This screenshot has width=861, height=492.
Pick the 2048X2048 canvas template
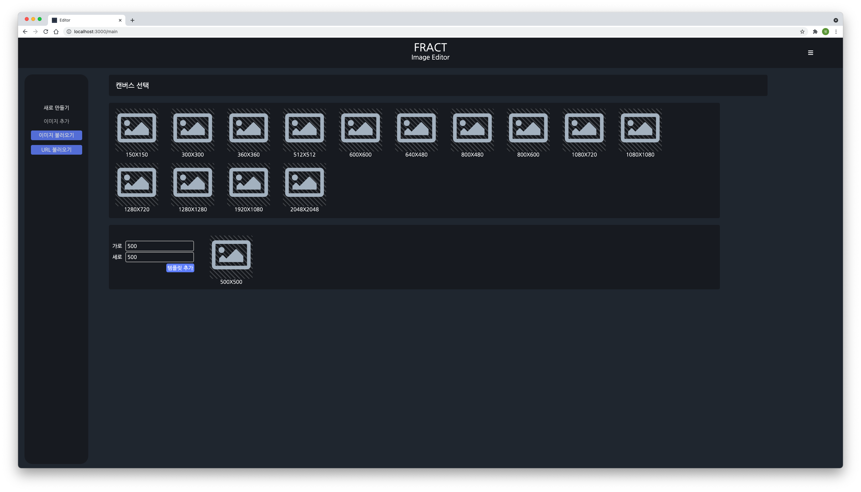pyautogui.click(x=304, y=185)
